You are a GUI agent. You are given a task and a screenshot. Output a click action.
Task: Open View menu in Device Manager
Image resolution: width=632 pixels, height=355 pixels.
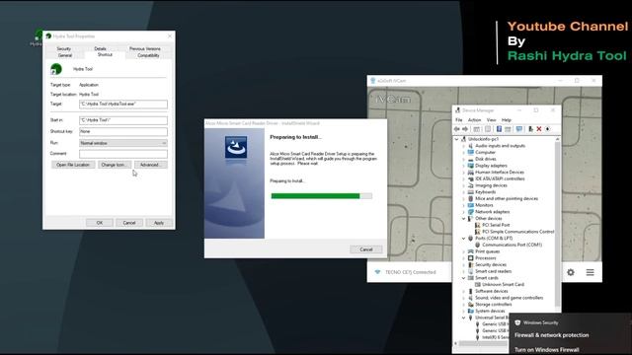point(492,120)
